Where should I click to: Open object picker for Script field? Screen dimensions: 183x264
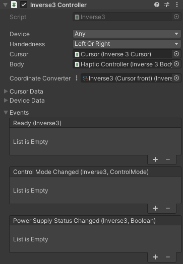click(176, 17)
